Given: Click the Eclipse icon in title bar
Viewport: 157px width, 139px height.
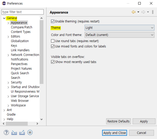Looking at the screenshot, I should [4, 3].
